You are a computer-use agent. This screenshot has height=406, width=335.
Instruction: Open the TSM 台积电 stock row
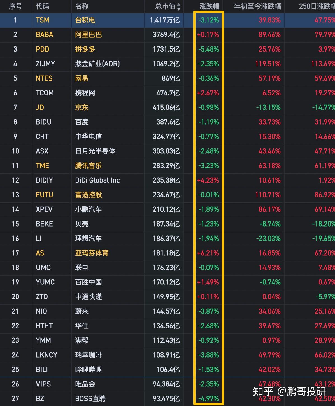click(x=84, y=20)
